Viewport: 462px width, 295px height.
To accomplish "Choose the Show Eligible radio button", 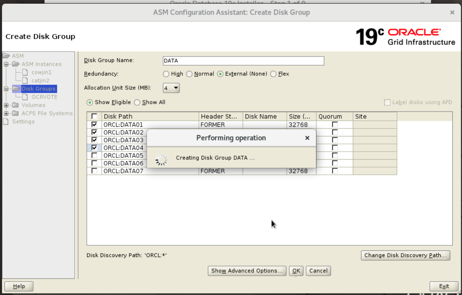I will click(90, 102).
